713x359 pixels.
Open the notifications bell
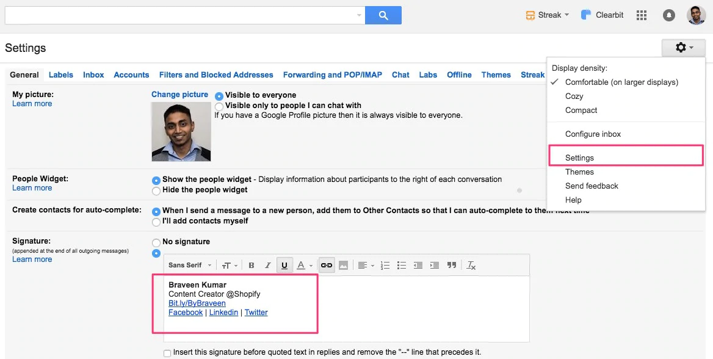(x=669, y=15)
